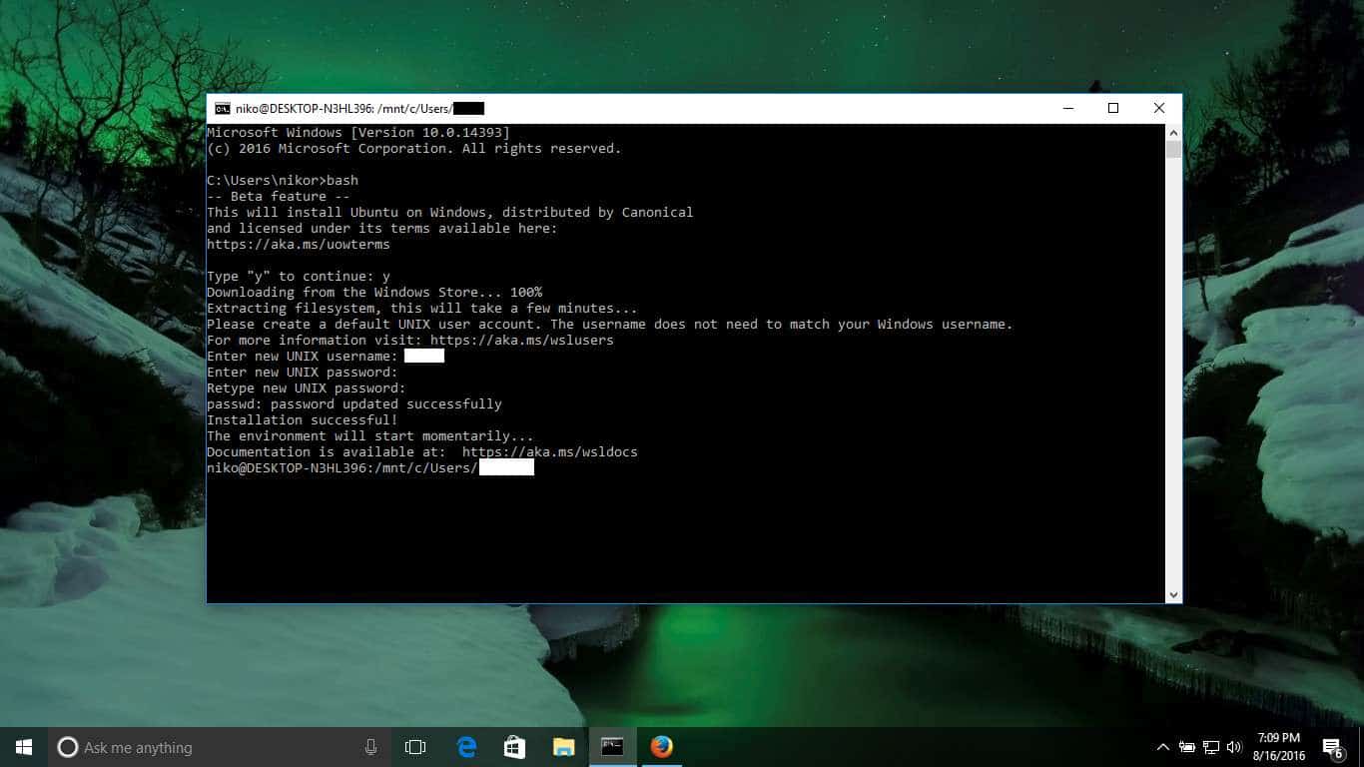Image resolution: width=1364 pixels, height=767 pixels.
Task: Click the "Installation successful!" line
Action: click(303, 420)
